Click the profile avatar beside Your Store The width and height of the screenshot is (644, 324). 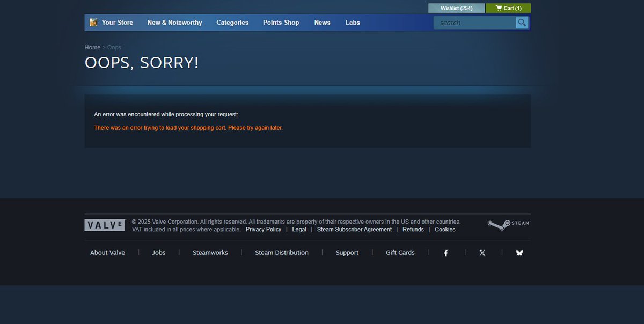93,23
